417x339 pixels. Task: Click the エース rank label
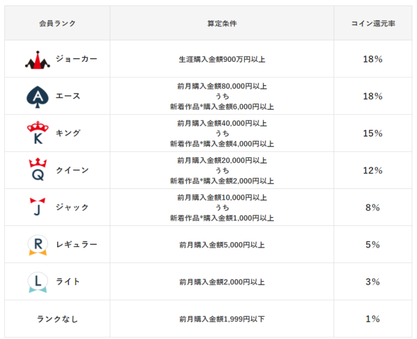tap(68, 96)
